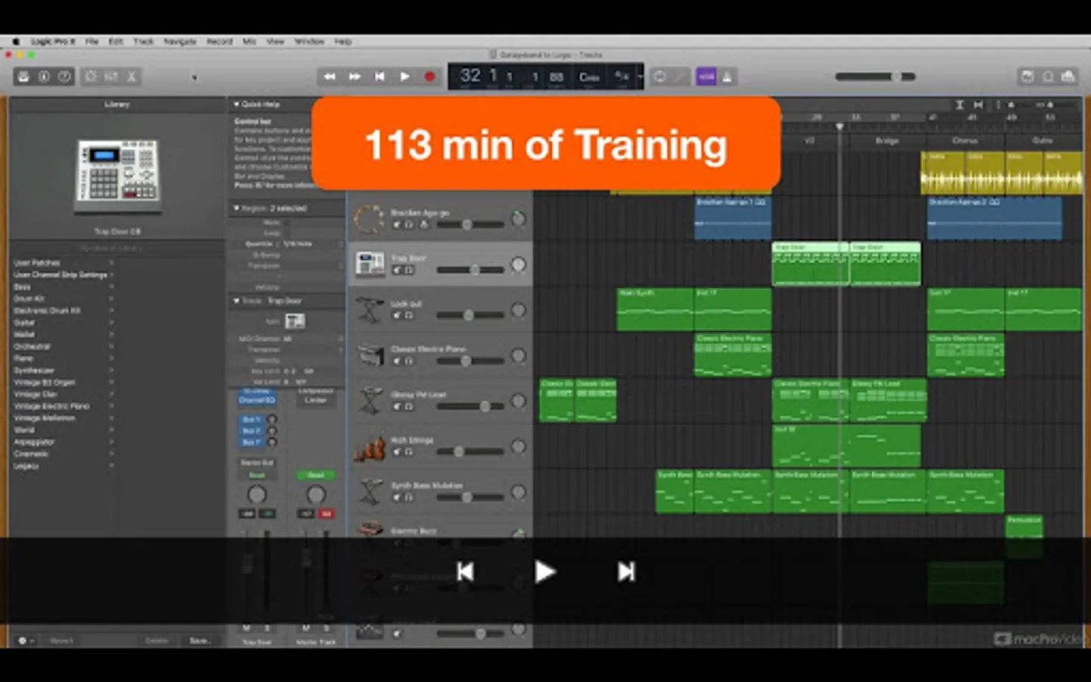The image size is (1091, 682).
Task: Collapse the Quick Help disclosure triangle
Action: click(236, 104)
